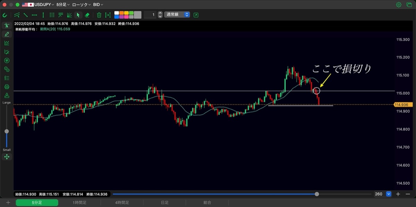
Task: Click the trash can delete icon
Action: (99, 15)
